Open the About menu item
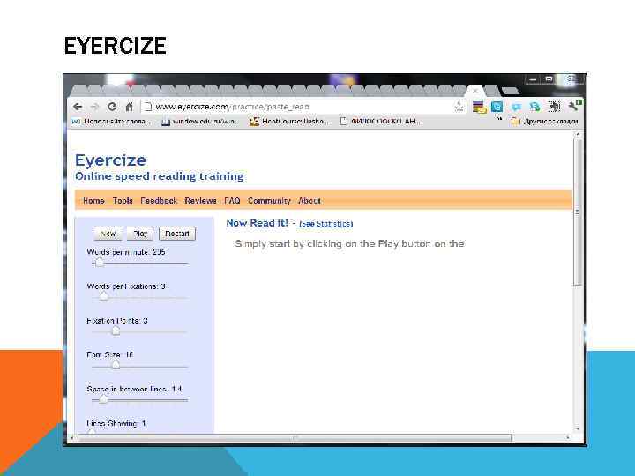 310,201
